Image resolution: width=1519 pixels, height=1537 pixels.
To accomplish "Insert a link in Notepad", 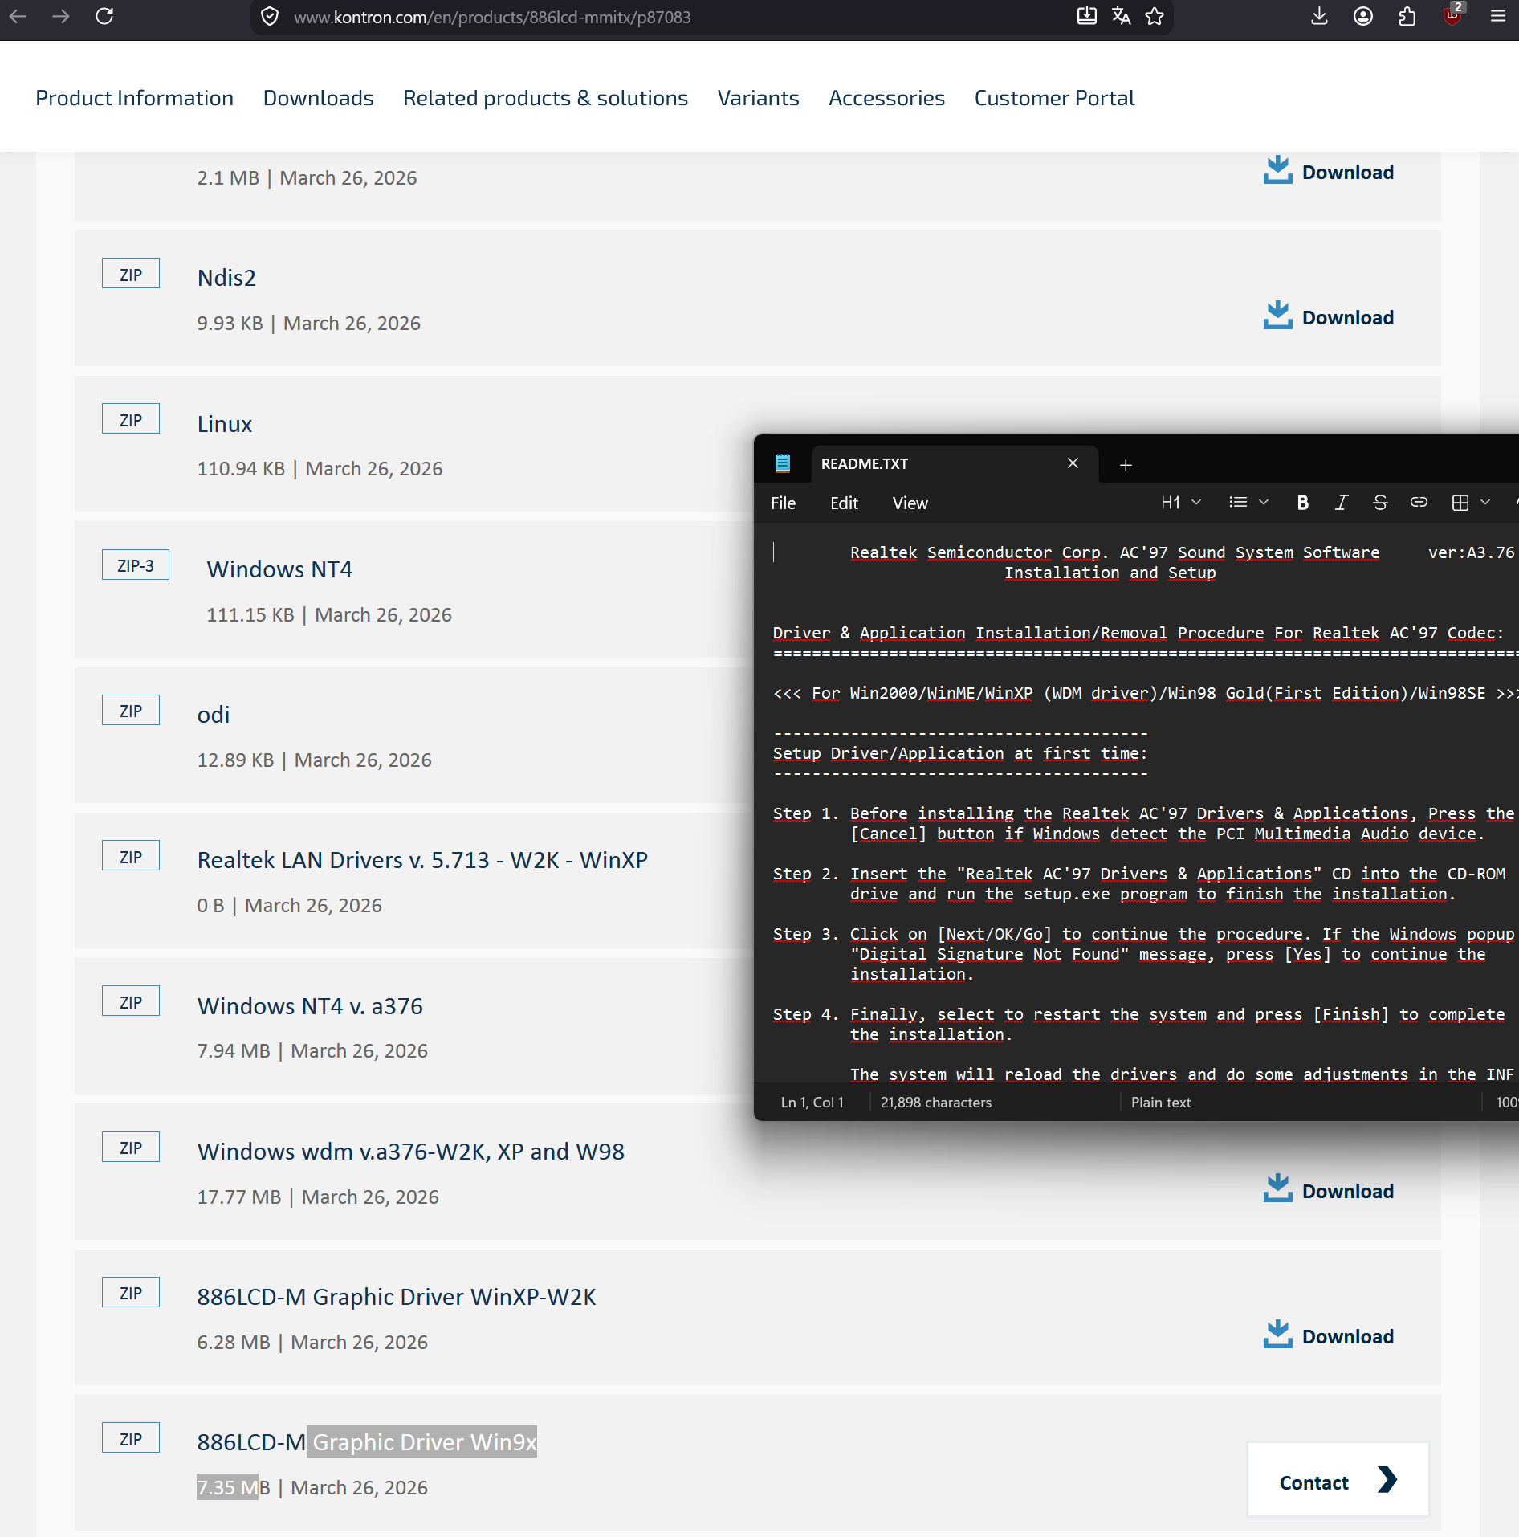I will (x=1419, y=503).
